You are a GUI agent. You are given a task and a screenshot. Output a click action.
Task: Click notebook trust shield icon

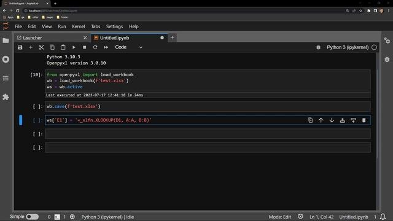(300, 217)
